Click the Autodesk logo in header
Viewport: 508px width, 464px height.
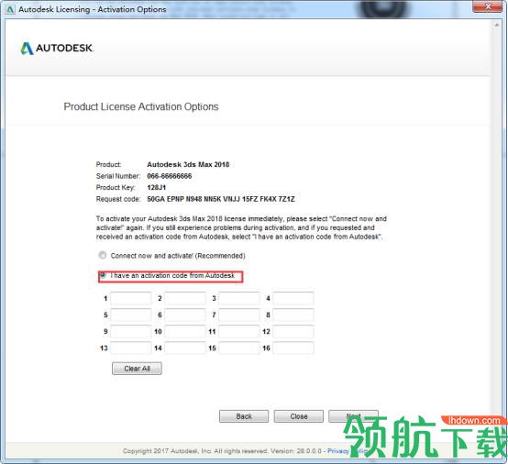[x=57, y=49]
